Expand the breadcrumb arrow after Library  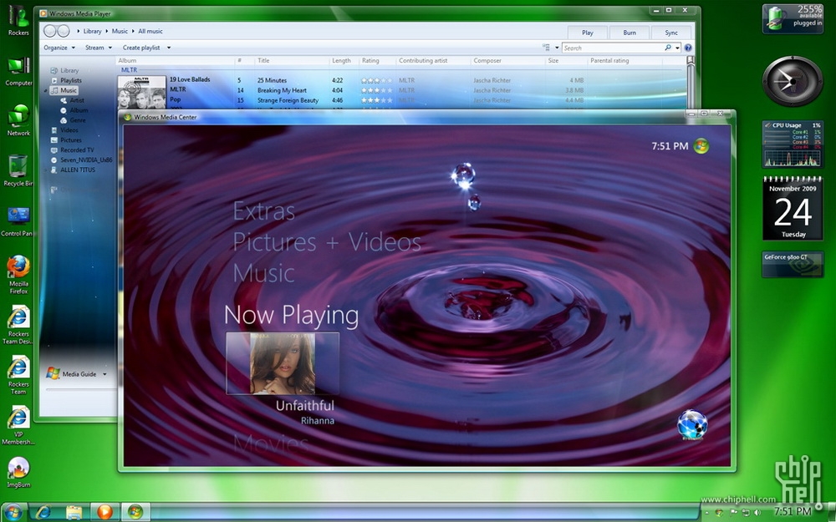click(106, 31)
